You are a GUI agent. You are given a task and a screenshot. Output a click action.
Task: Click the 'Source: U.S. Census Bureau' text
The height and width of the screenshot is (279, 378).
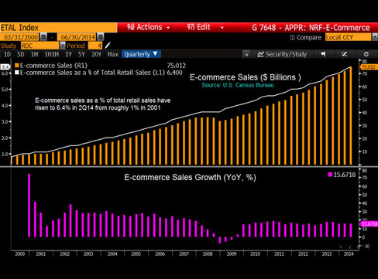tap(238, 85)
